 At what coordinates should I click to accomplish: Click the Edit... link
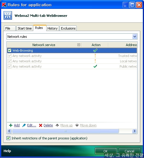point(32,125)
